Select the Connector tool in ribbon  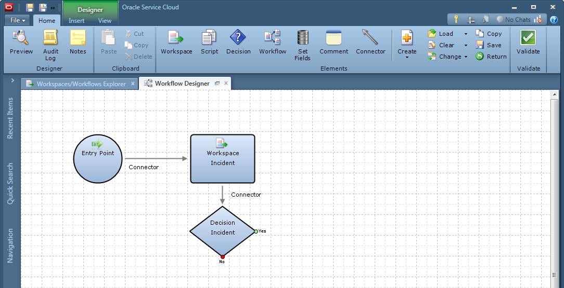(370, 42)
